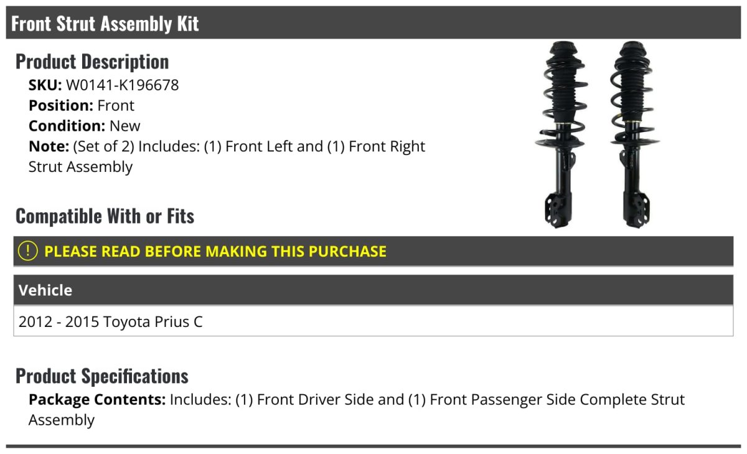The image size is (747, 454).
Task: Click the Note label in description
Action: click(49, 146)
